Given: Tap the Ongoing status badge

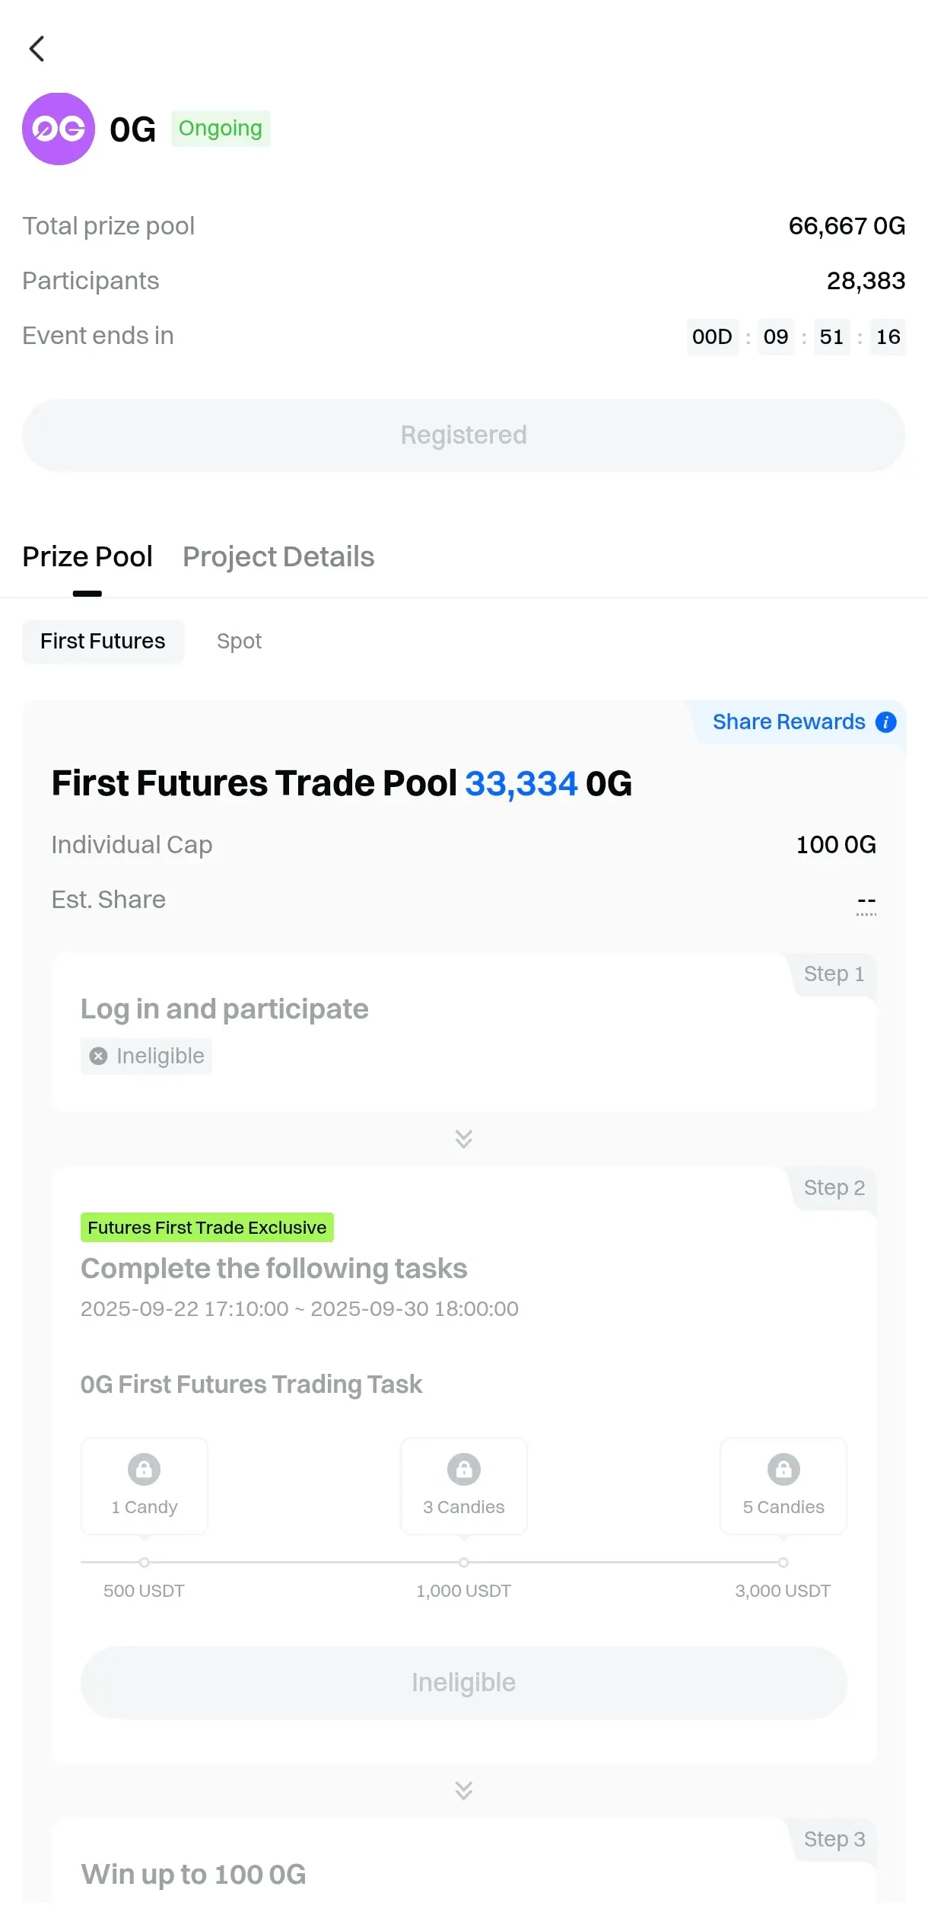Looking at the screenshot, I should pos(220,128).
